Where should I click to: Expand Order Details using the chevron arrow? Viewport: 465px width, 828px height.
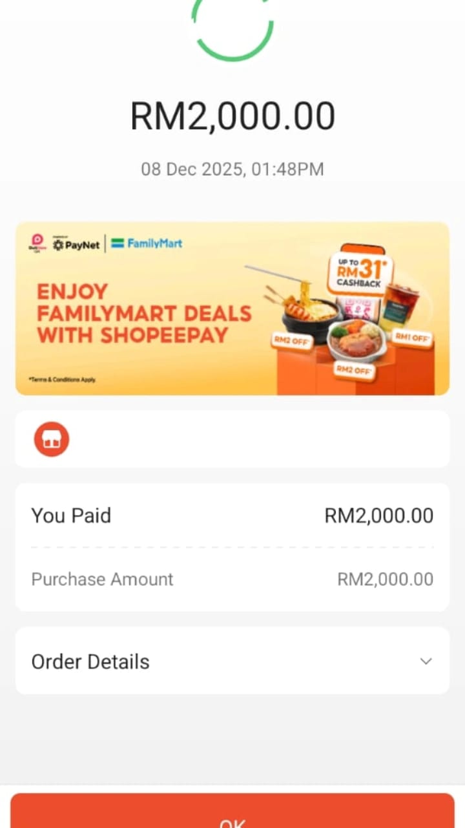coord(426,661)
